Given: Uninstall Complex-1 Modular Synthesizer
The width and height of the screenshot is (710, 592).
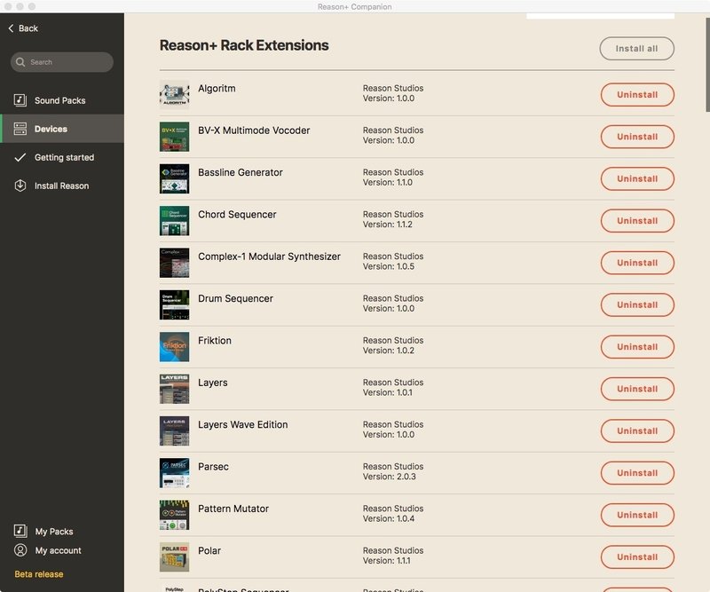Looking at the screenshot, I should (637, 263).
